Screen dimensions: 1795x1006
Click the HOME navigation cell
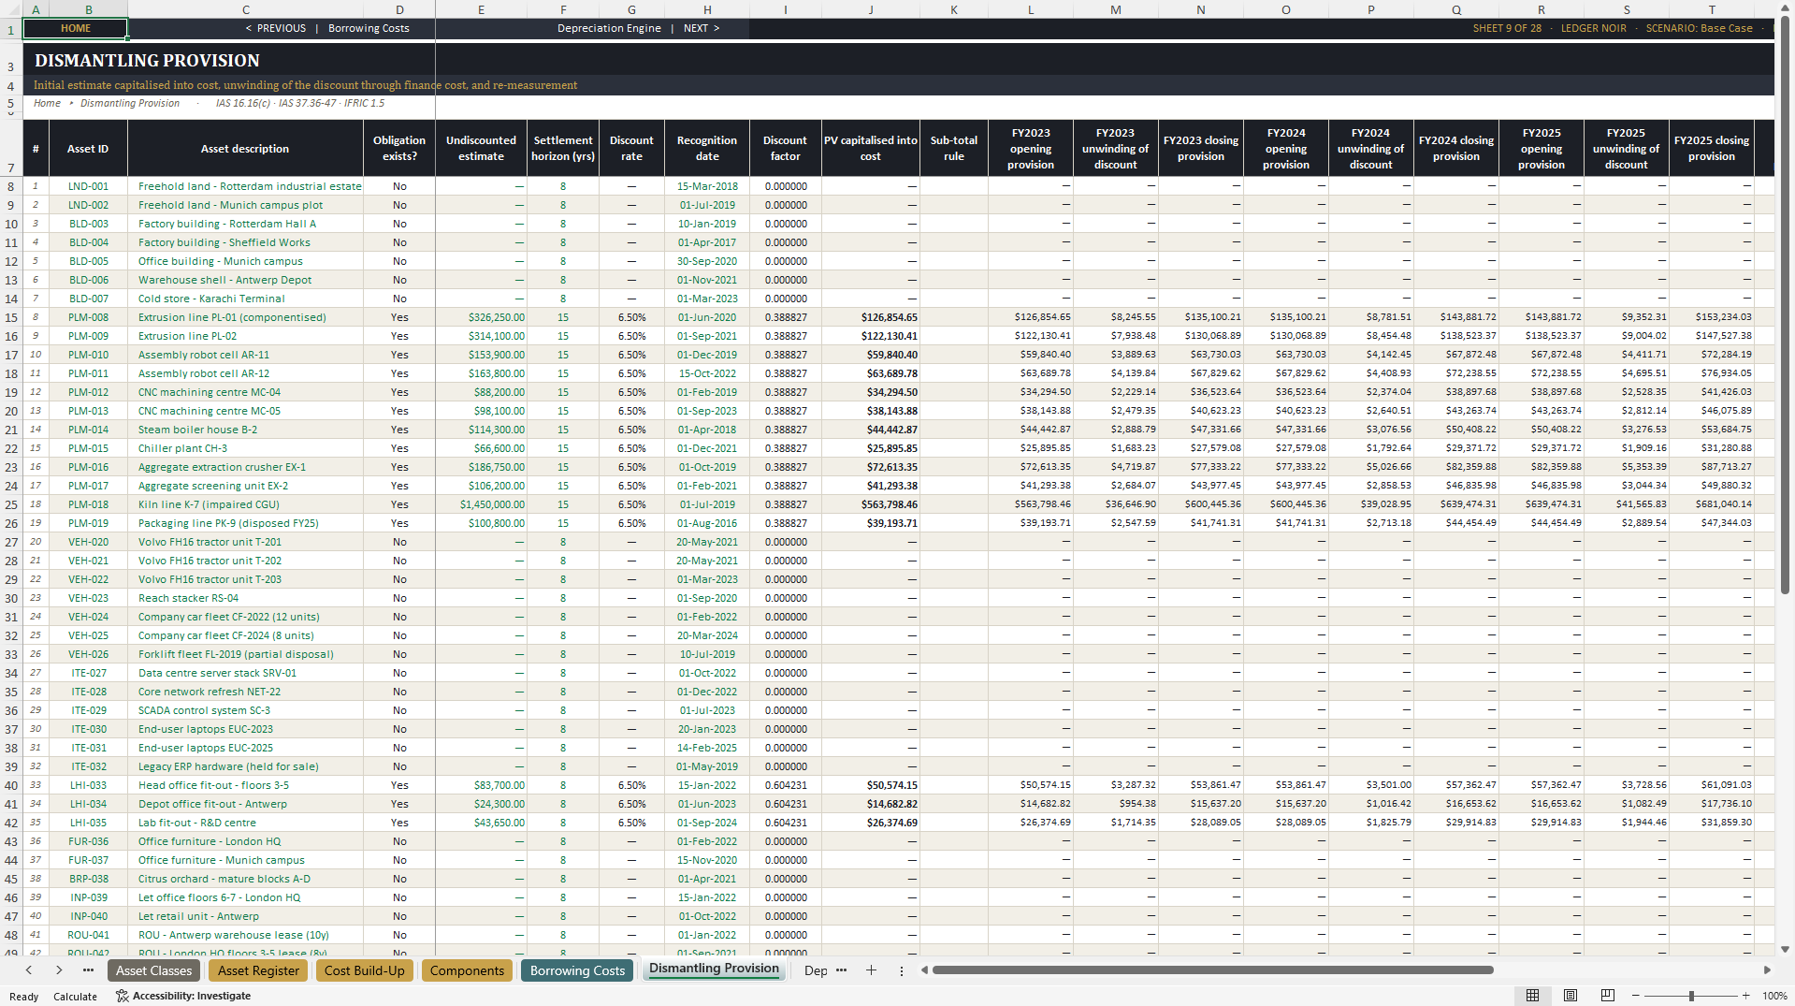[x=76, y=28]
